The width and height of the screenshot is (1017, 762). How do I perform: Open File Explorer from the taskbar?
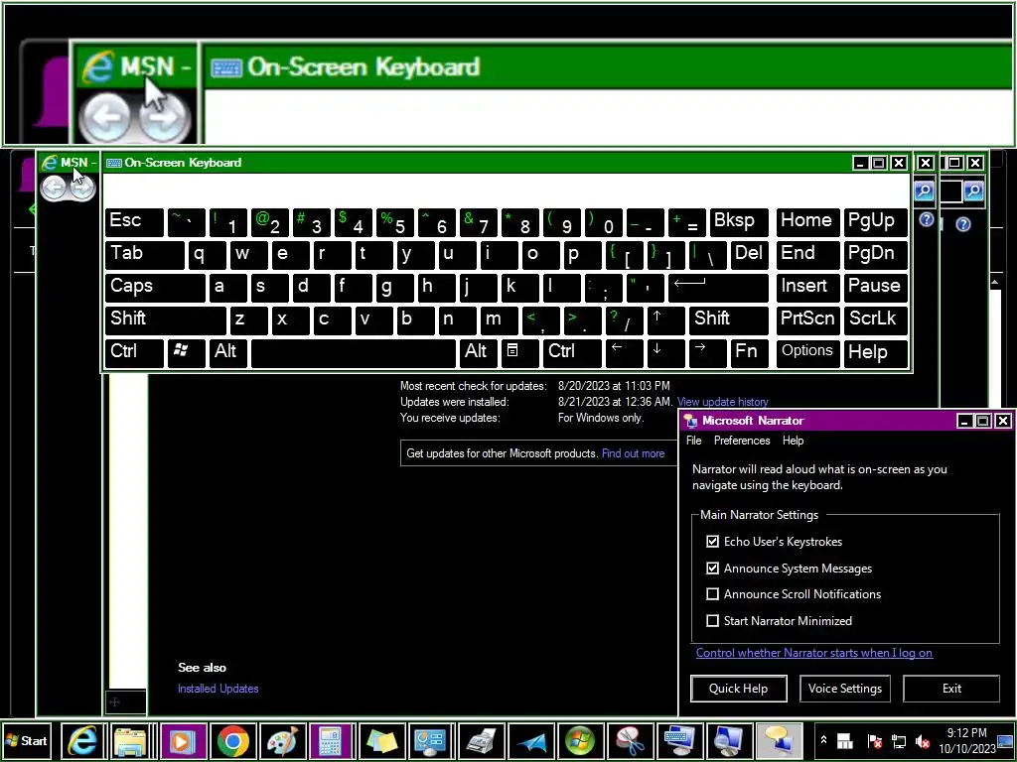132,740
